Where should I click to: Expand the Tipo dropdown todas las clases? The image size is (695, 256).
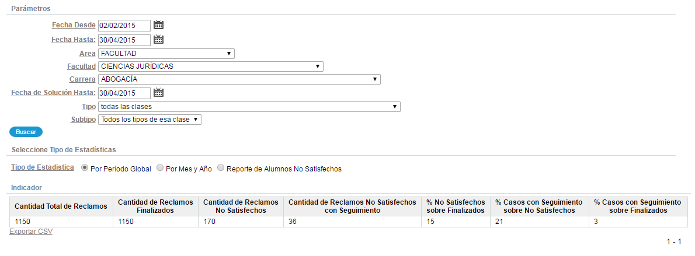(x=249, y=107)
